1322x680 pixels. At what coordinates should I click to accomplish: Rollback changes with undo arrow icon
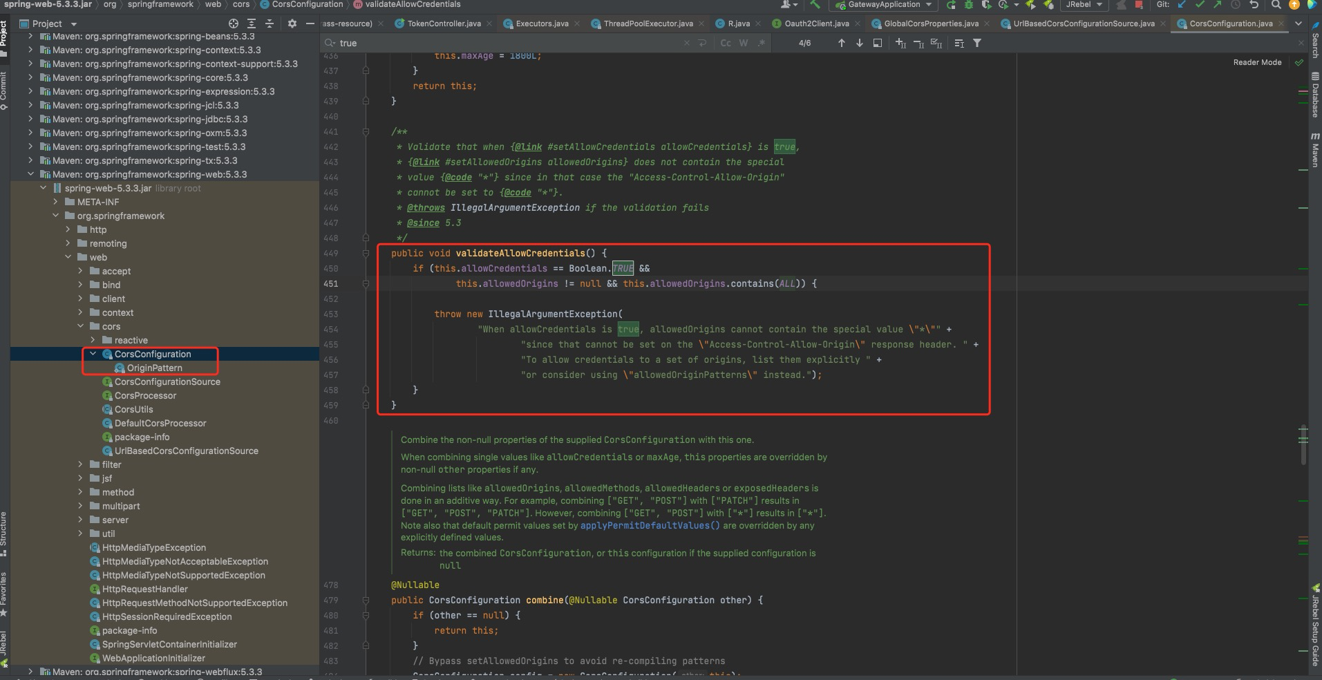pos(1254,5)
